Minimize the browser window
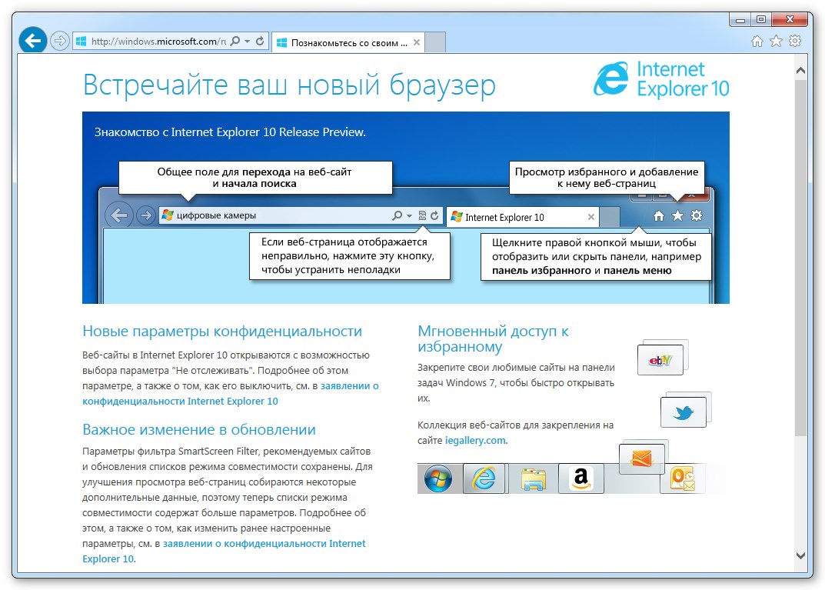 (x=740, y=19)
